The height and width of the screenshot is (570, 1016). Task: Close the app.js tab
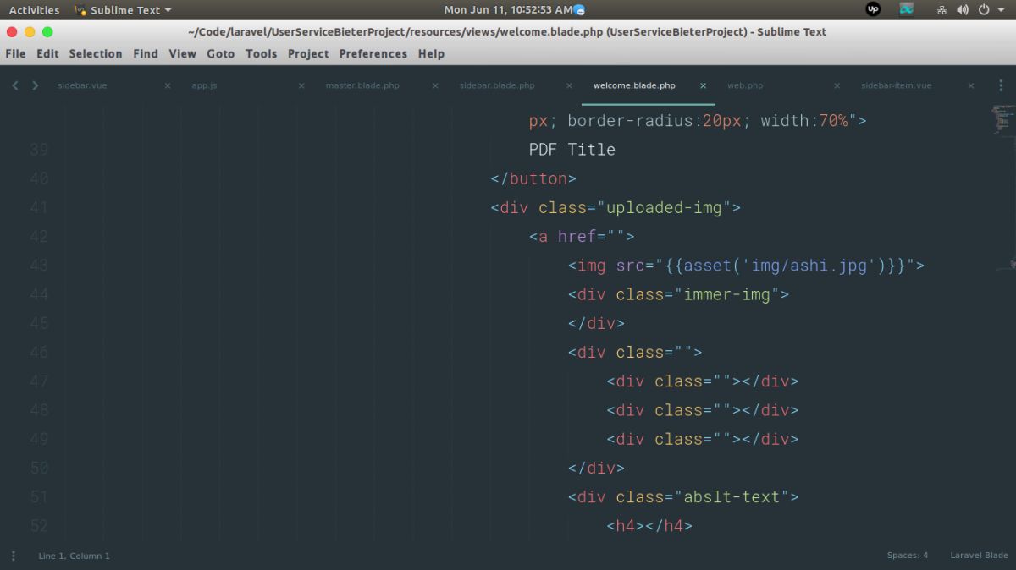[301, 85]
